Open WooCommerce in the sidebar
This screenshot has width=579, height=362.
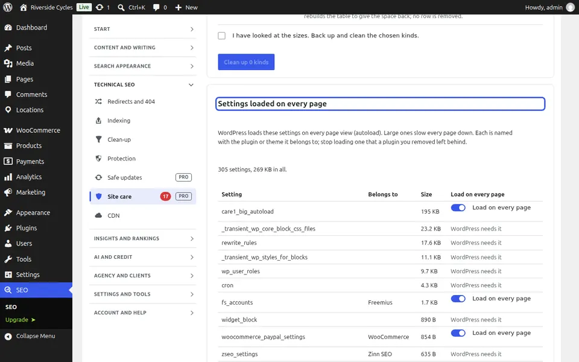tap(36, 130)
